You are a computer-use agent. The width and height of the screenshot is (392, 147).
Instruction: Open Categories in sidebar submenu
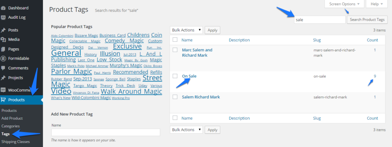(x=10, y=126)
